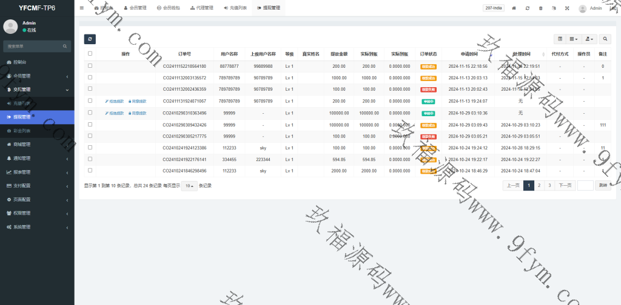Tick the select-all checkbox in table header
The image size is (621, 305).
(x=90, y=54)
